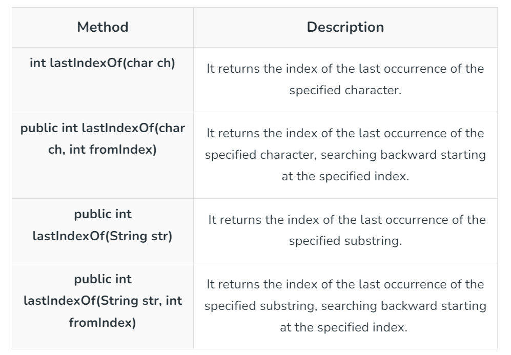Click 'at the specified index.' in second row

coord(345,176)
